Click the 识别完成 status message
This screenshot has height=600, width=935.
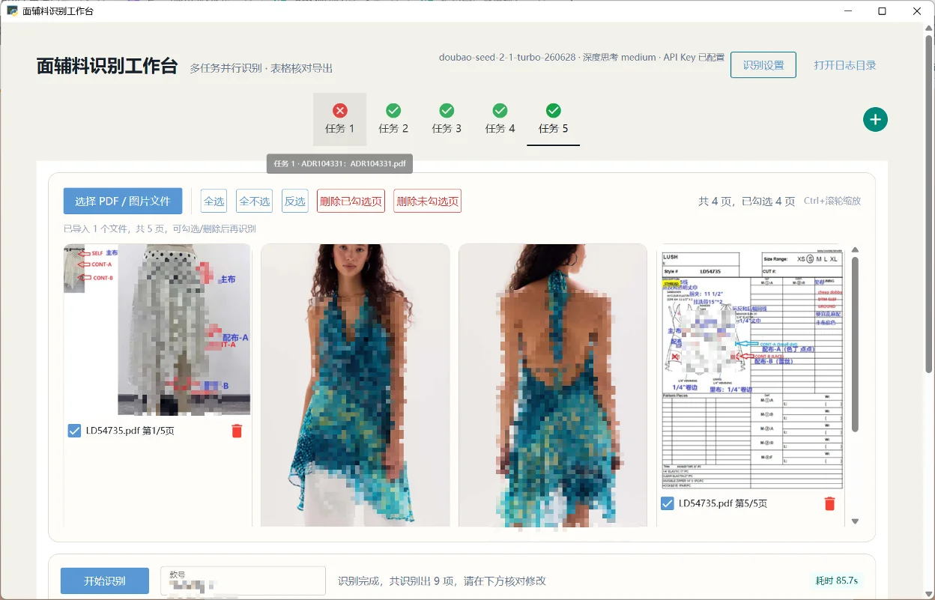click(x=442, y=581)
